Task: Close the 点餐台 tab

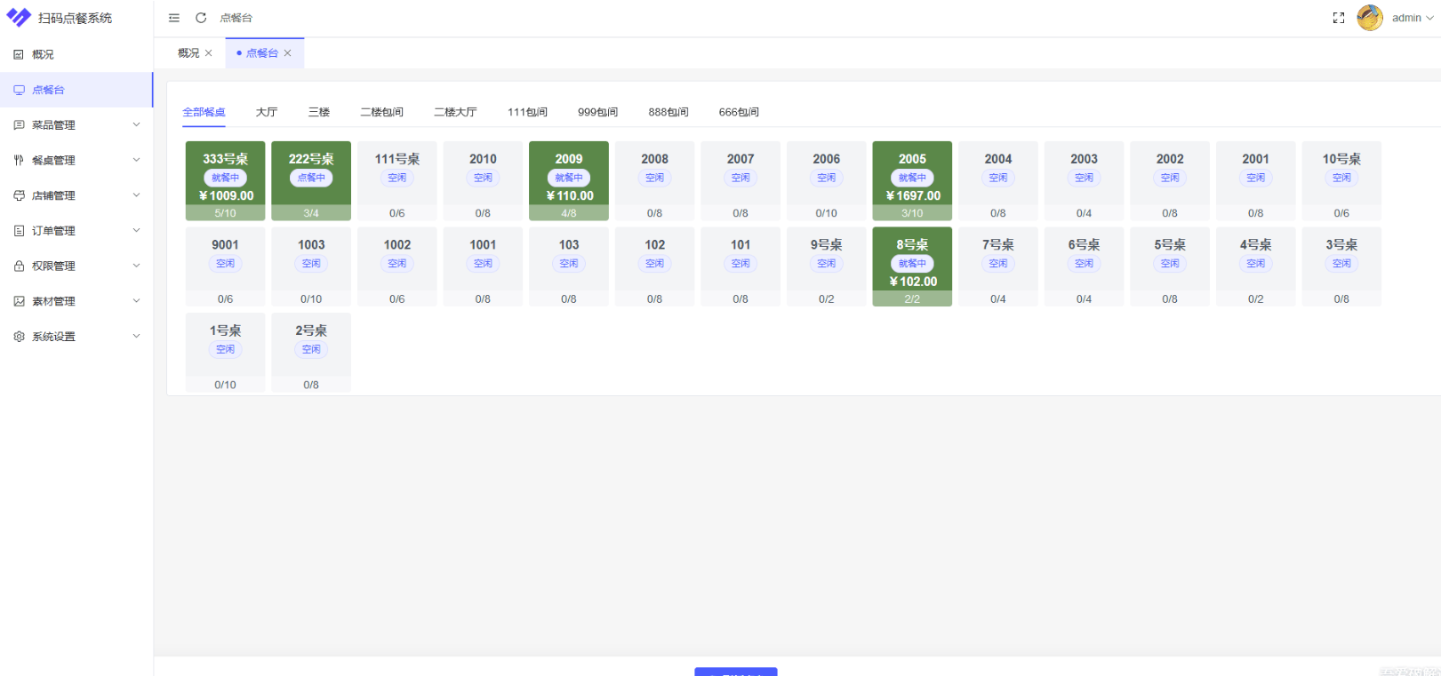Action: click(288, 53)
